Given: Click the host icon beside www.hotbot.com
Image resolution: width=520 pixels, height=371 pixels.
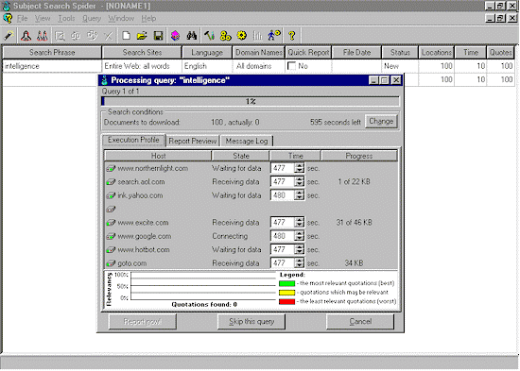Looking at the screenshot, I should [111, 250].
